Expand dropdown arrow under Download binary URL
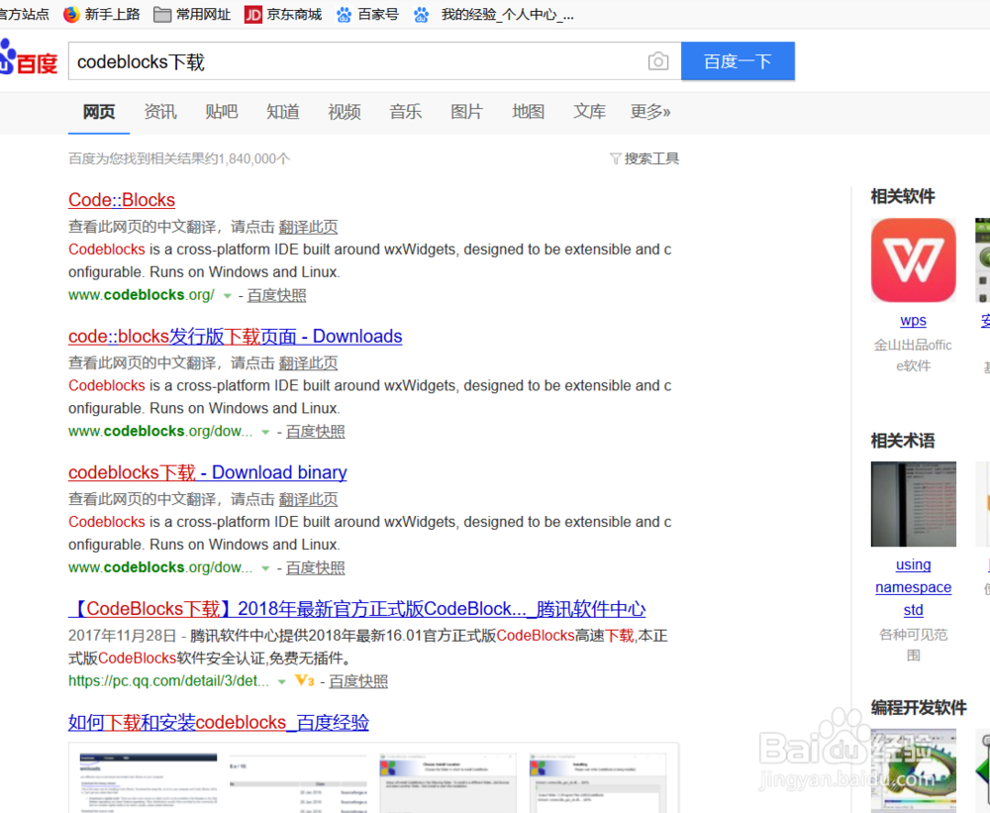Image resolution: width=990 pixels, height=813 pixels. (265, 568)
